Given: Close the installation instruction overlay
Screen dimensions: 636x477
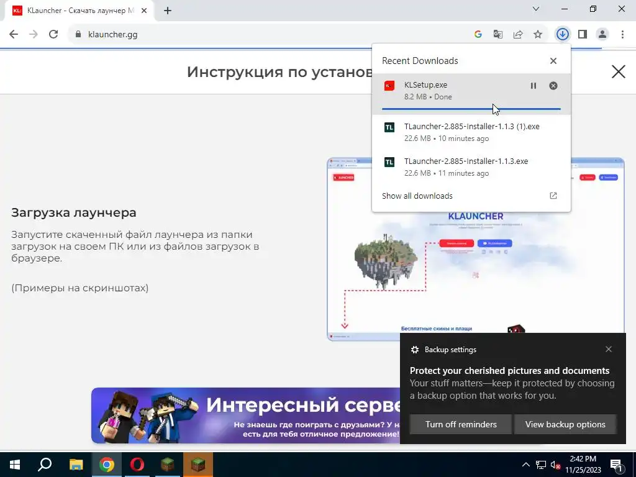Looking at the screenshot, I should [x=618, y=72].
